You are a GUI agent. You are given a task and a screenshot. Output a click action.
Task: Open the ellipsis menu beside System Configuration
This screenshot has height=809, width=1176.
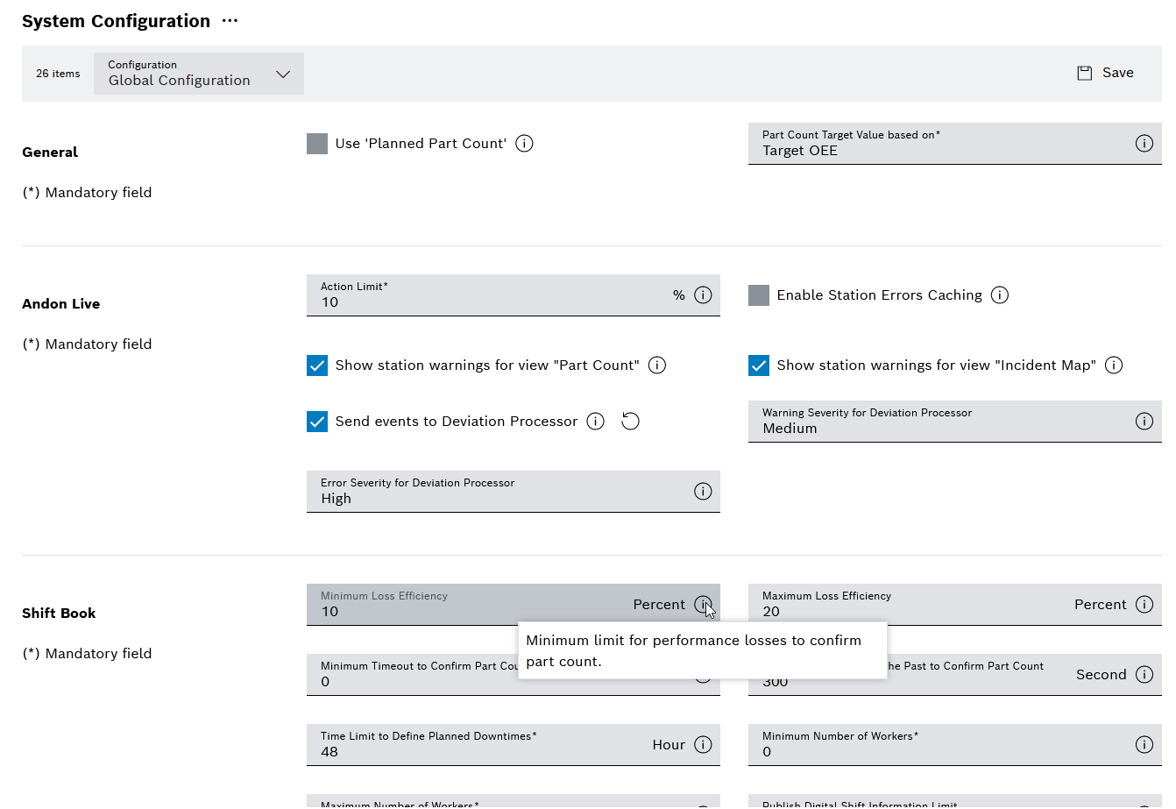[x=229, y=20]
